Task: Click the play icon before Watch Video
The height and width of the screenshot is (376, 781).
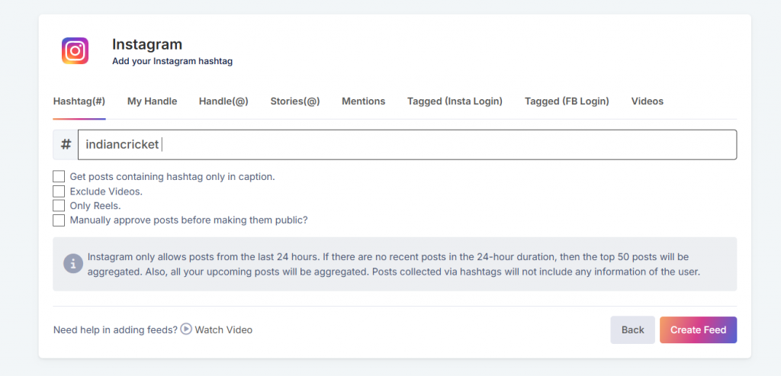Action: (186, 329)
